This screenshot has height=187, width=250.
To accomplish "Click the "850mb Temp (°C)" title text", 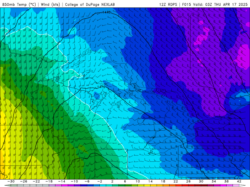I will pos(19,4).
